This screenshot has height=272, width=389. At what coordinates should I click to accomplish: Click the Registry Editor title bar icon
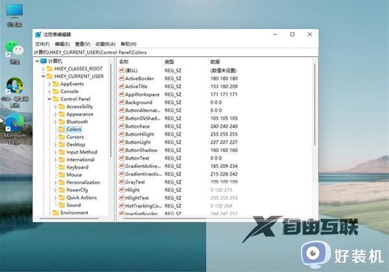coord(38,34)
